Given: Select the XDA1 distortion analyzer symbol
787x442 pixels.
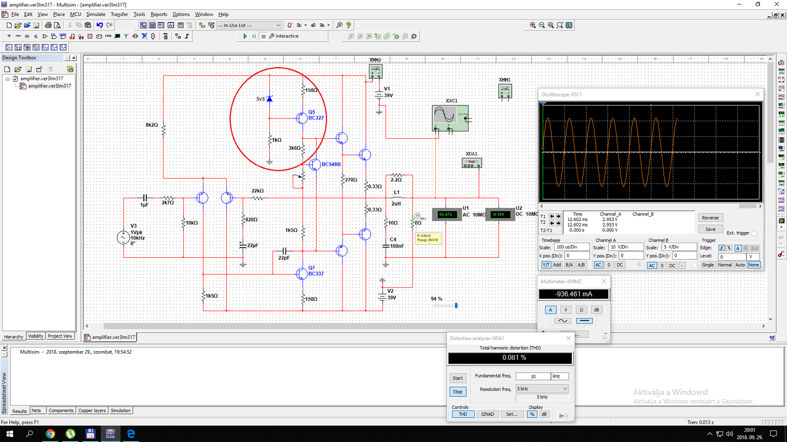Looking at the screenshot, I should (472, 163).
